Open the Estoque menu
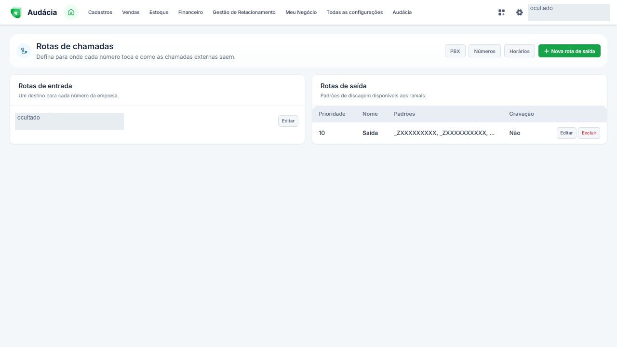 pyautogui.click(x=159, y=13)
